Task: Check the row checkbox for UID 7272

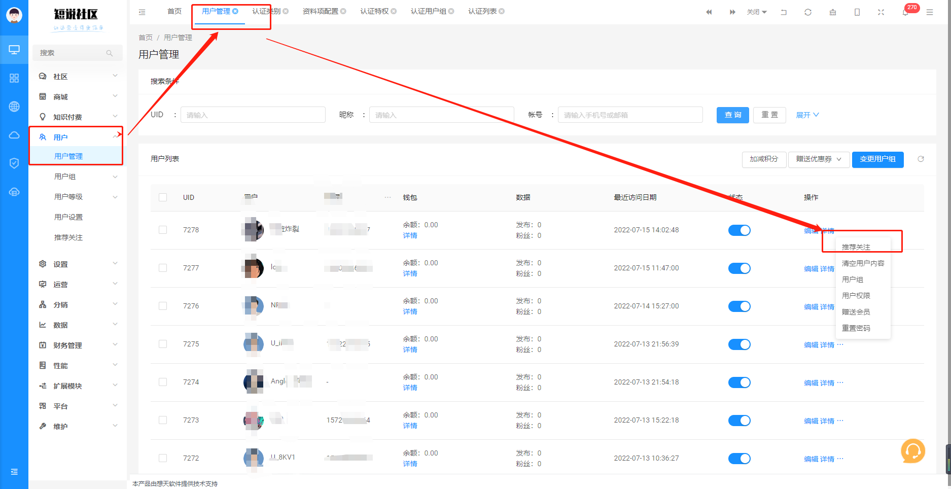Action: [163, 458]
